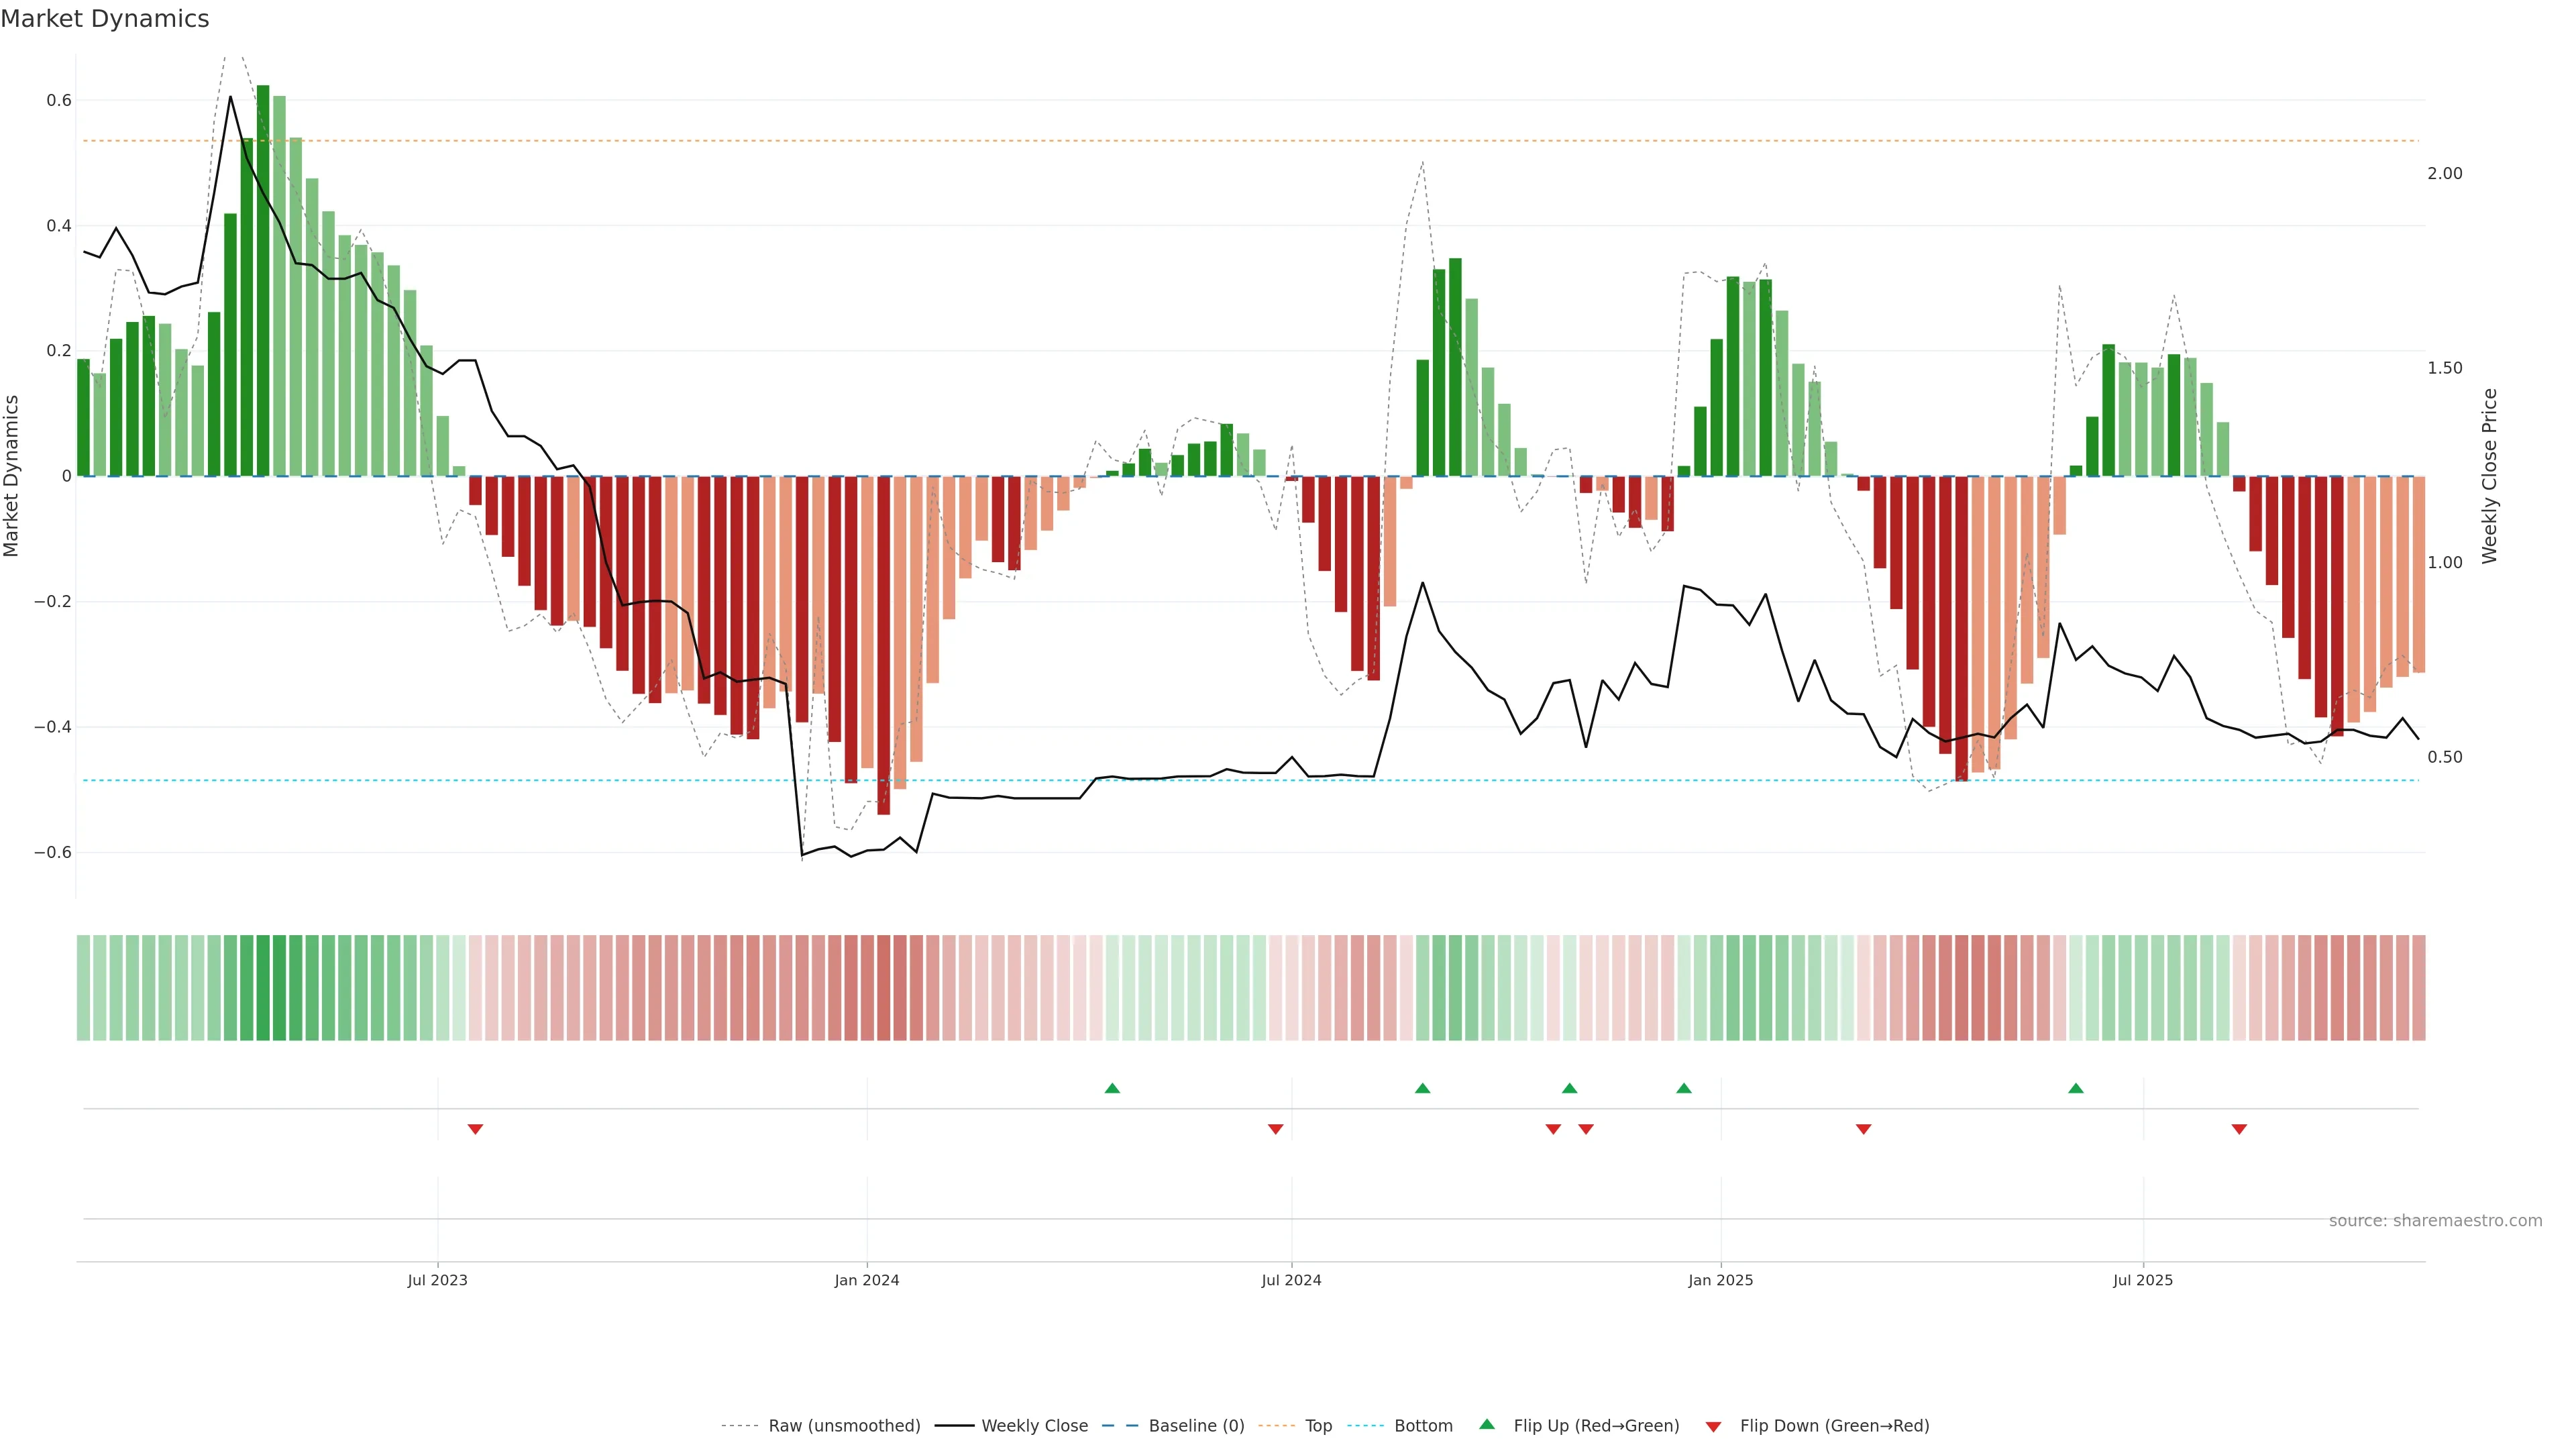Click the source: sharemaestro.com text
Screen dimensions: 2576x1449
coord(2435,1220)
